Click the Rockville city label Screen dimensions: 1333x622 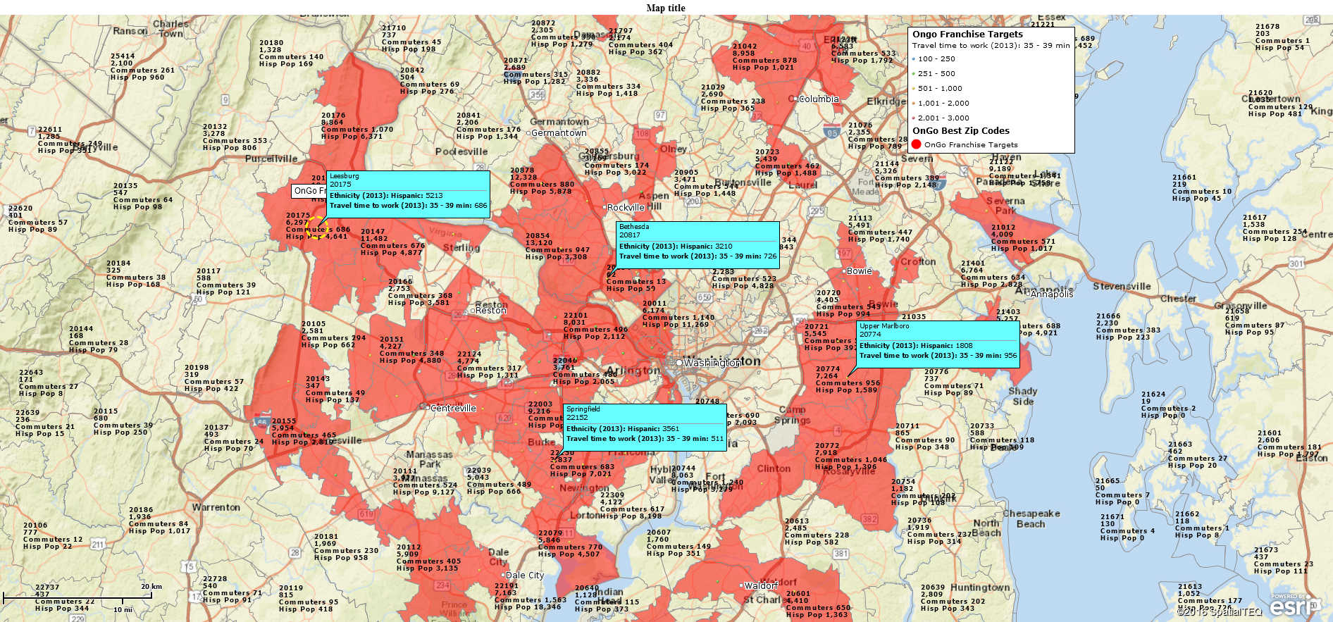click(x=626, y=208)
